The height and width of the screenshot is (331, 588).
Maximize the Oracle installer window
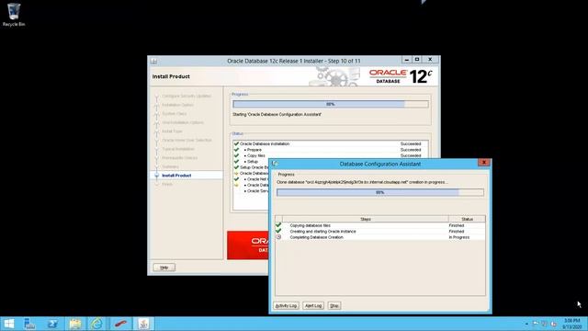[417, 60]
